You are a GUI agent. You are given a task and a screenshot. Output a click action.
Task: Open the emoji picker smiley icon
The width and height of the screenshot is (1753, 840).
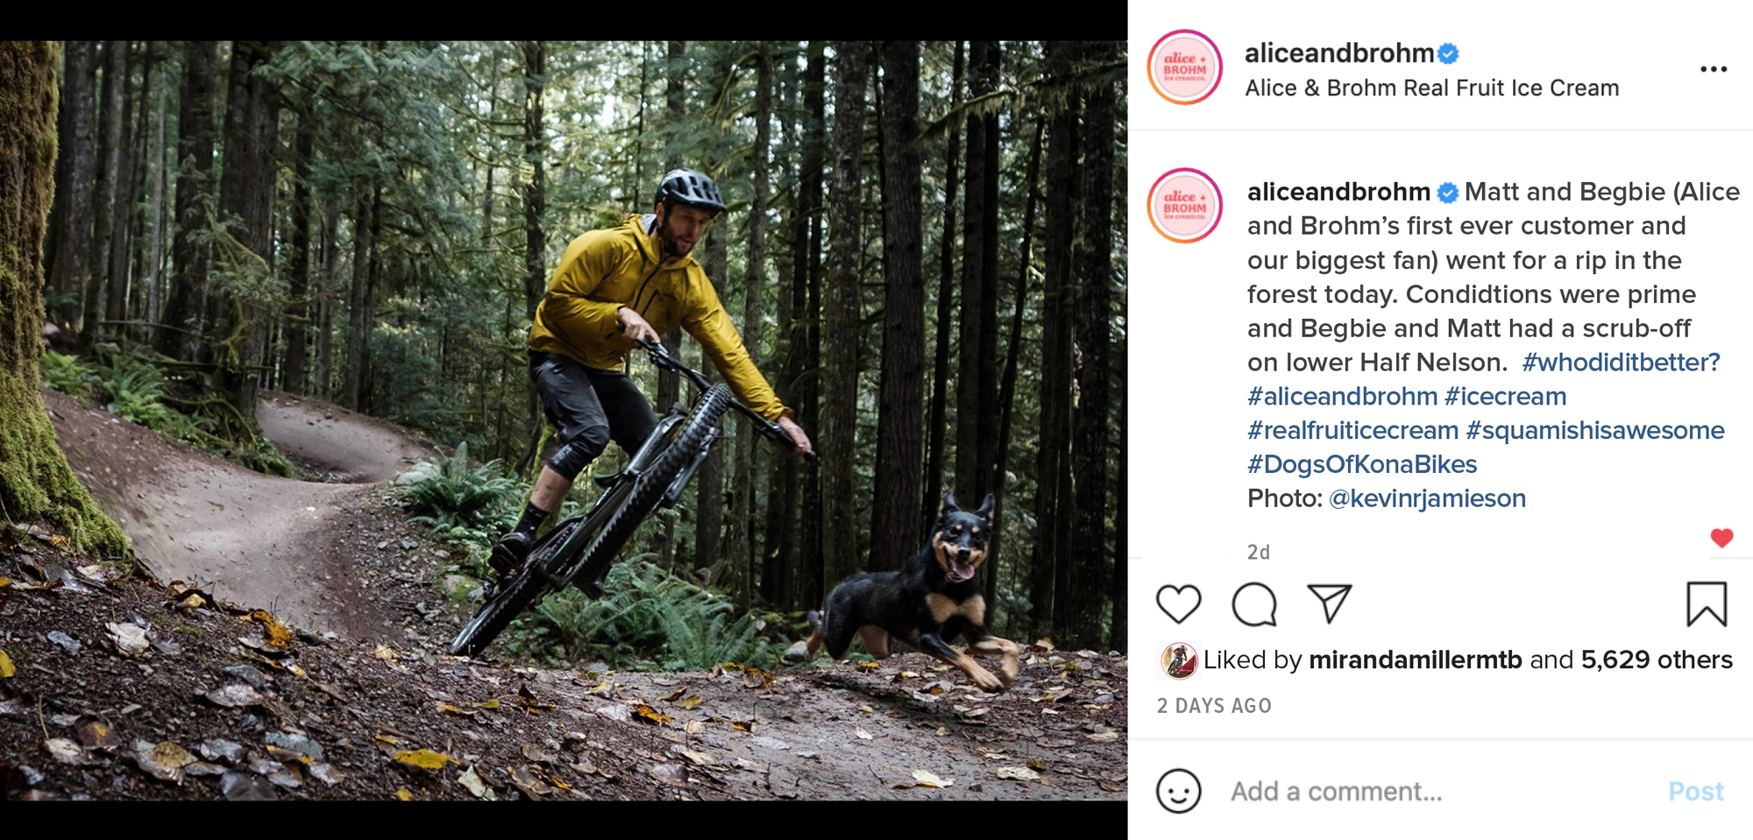[1178, 791]
